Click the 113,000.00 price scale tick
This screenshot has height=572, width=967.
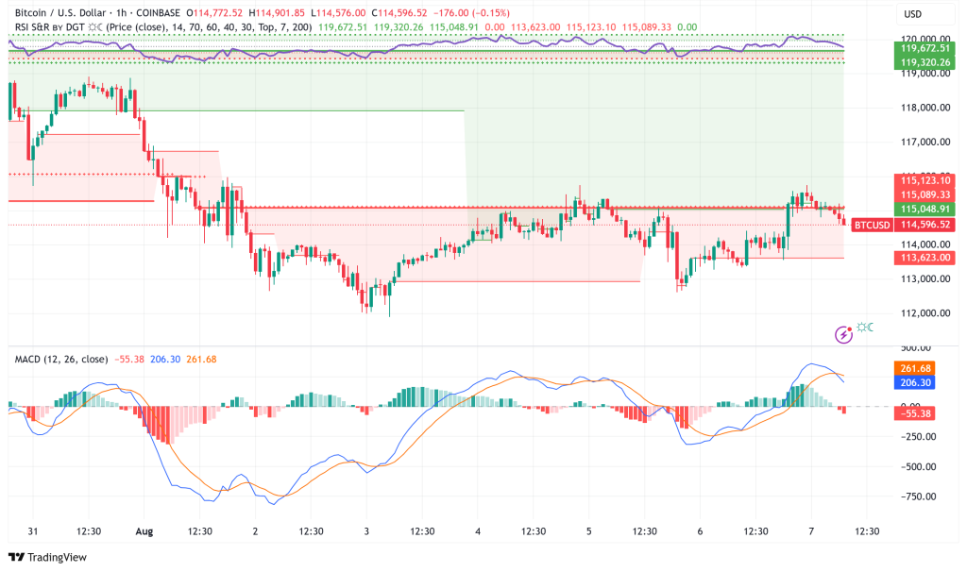tap(925, 278)
